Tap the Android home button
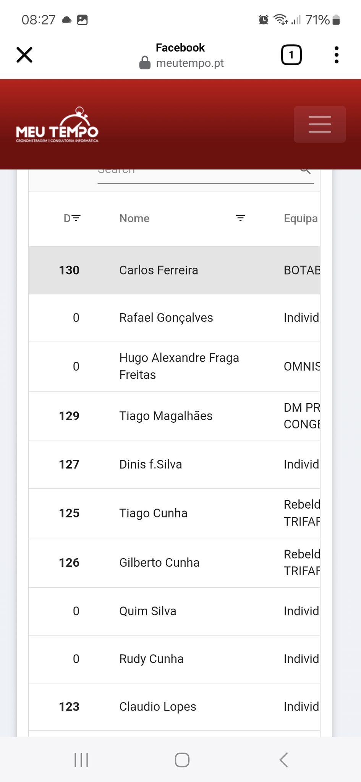Screen dimensions: 361x782 click(x=182, y=760)
